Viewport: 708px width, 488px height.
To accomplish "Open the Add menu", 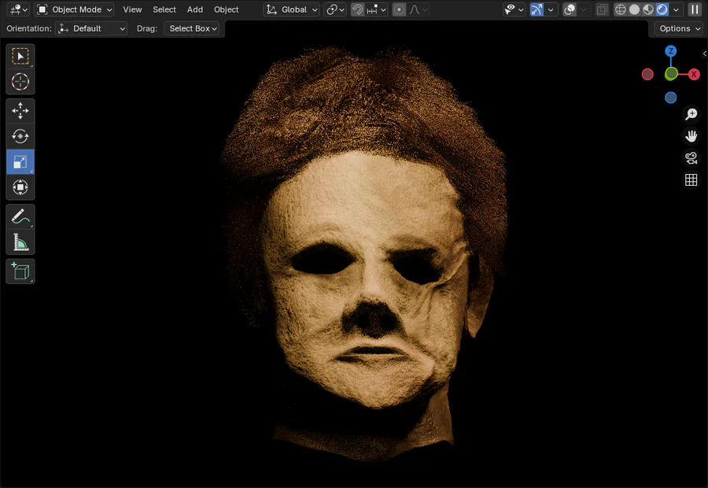I will click(x=195, y=9).
